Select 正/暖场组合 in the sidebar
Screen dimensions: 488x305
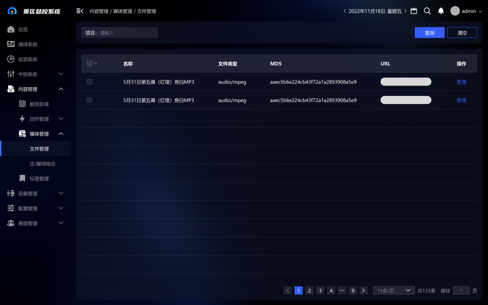(42, 164)
